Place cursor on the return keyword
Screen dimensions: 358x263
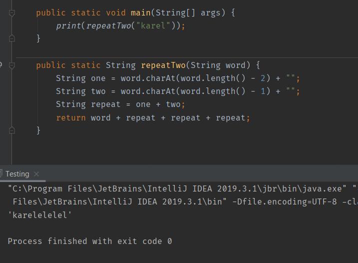point(71,118)
